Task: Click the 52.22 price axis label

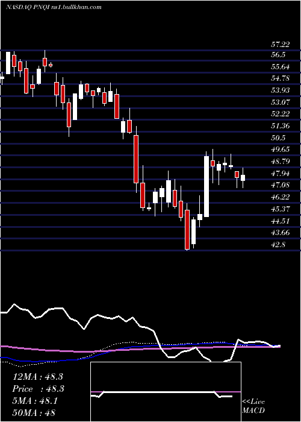Action: tap(281, 114)
